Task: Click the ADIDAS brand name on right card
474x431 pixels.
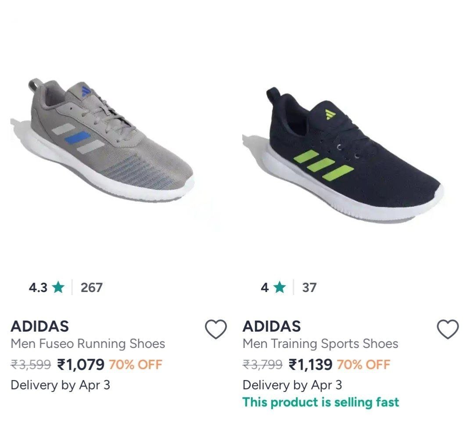Action: [273, 327]
